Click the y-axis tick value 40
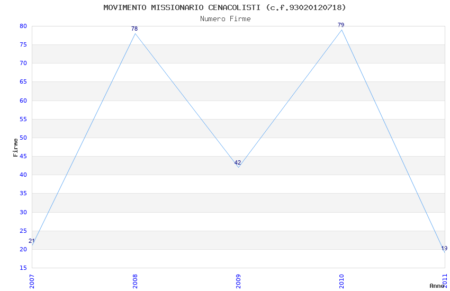 [x=23, y=175]
